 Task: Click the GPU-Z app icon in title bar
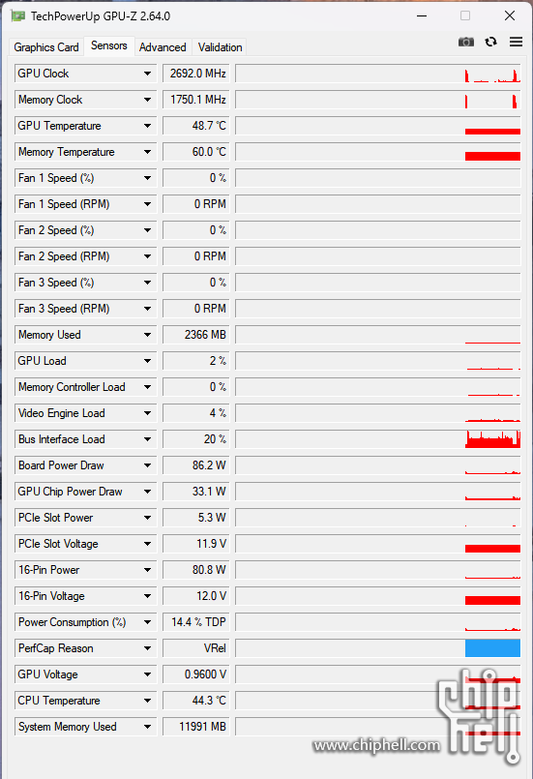[17, 15]
